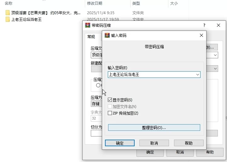Expand the 输入密码(E) password dropdown arrow
This screenshot has width=227, height=162.
(197, 75)
